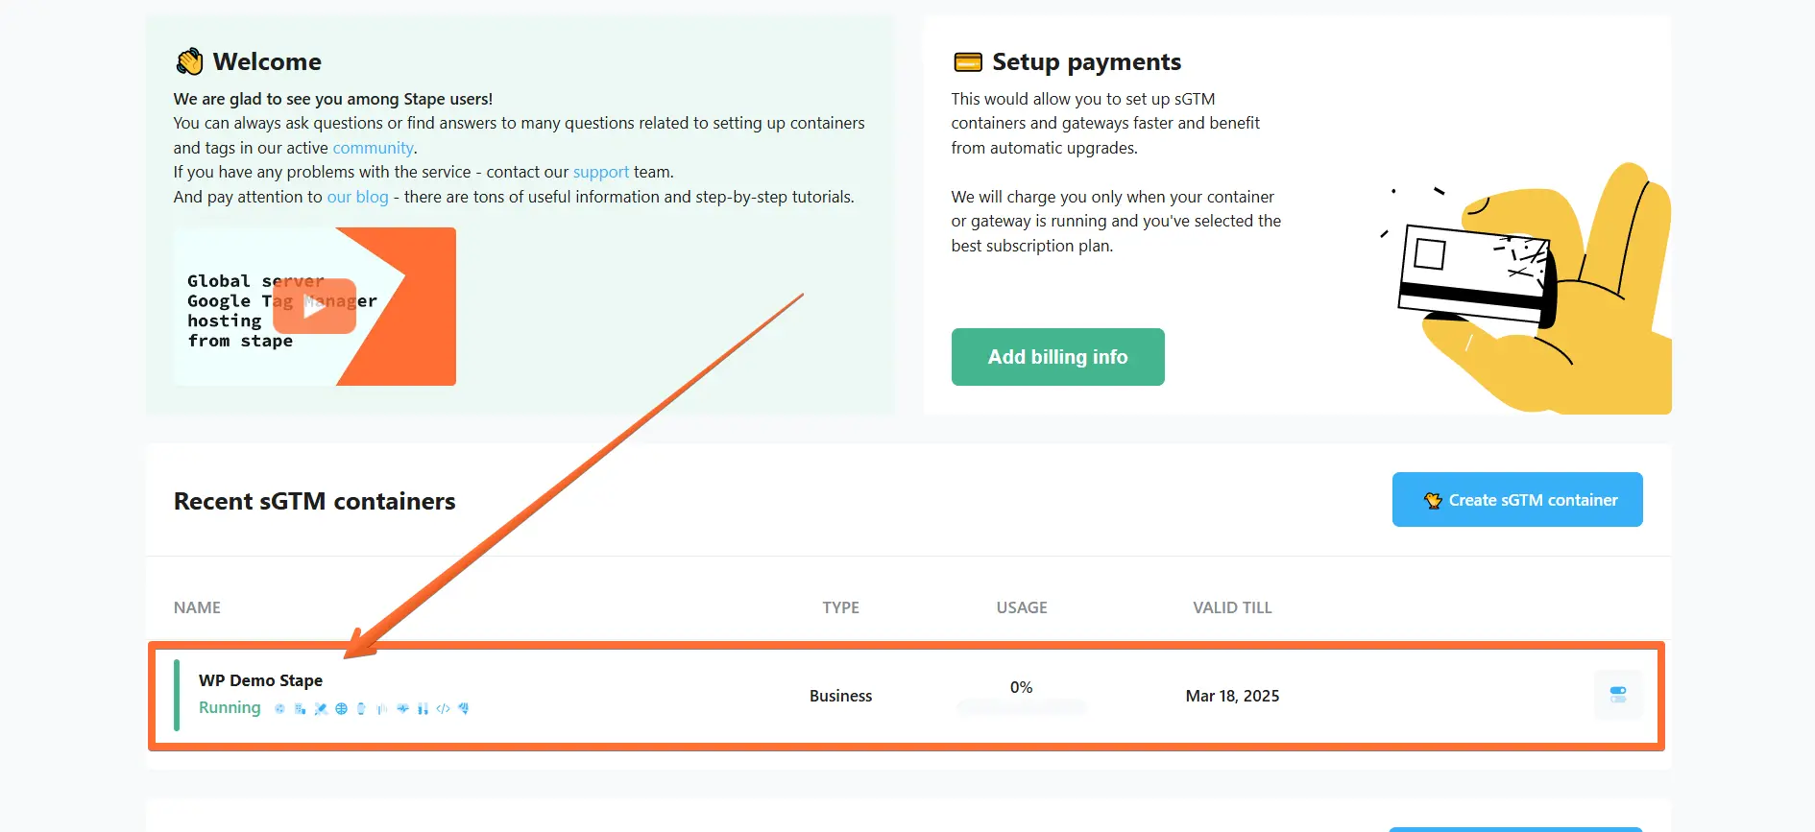Click the first round cookie-like icon beside Running

click(x=279, y=709)
